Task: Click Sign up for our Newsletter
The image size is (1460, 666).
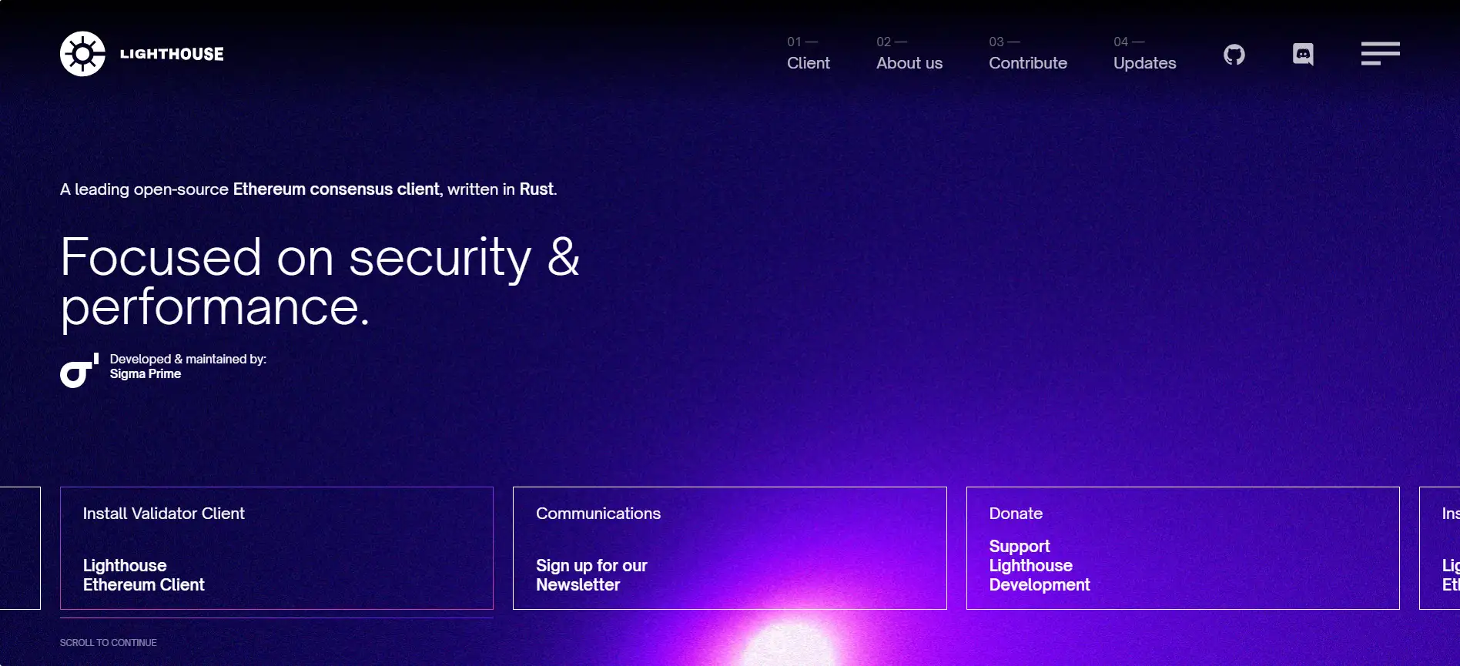Action: [591, 575]
